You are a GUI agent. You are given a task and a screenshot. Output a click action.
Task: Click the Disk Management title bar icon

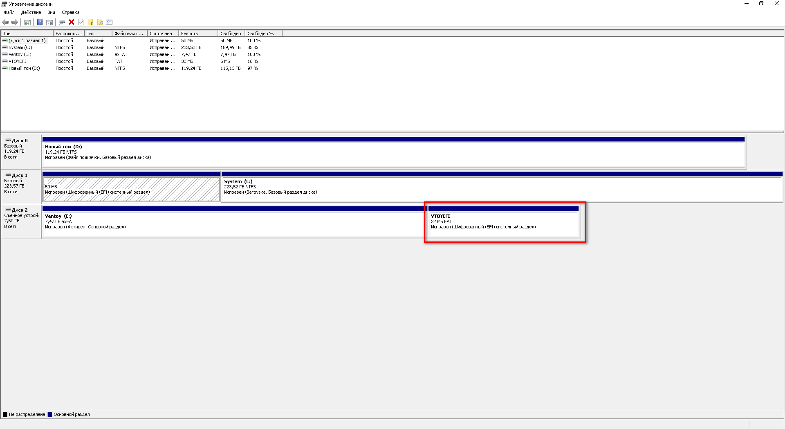pos(4,4)
